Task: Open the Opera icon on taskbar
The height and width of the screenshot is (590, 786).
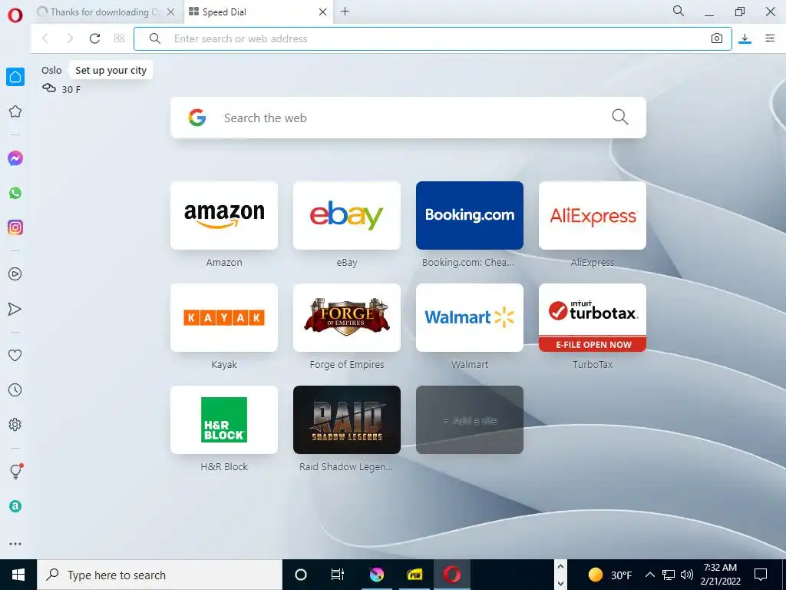Action: click(x=451, y=575)
